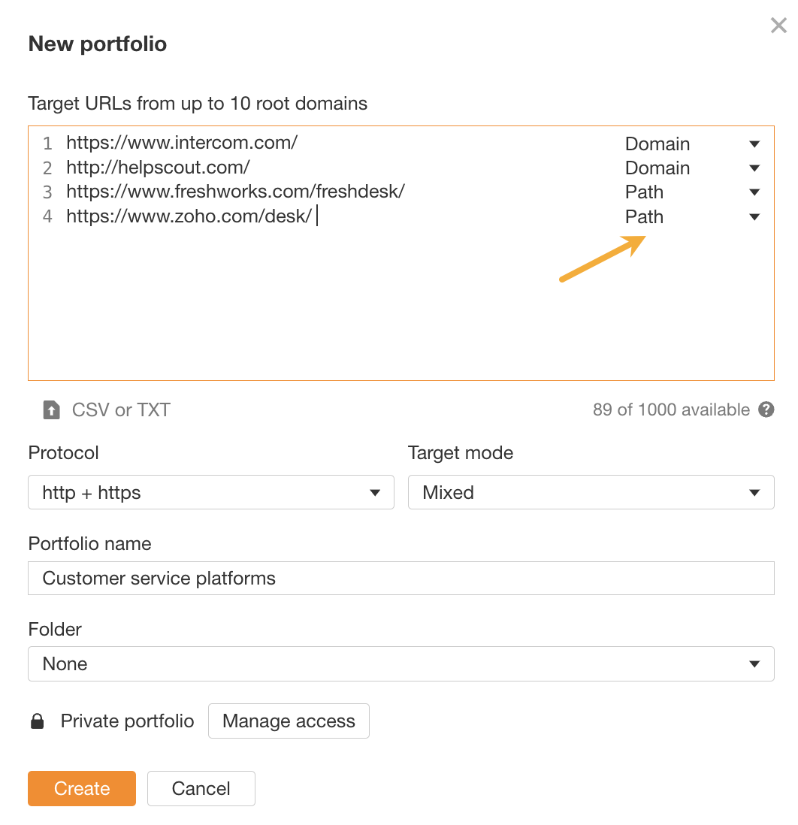Click the Cancel button
This screenshot has height=825, width=798.
tap(201, 788)
